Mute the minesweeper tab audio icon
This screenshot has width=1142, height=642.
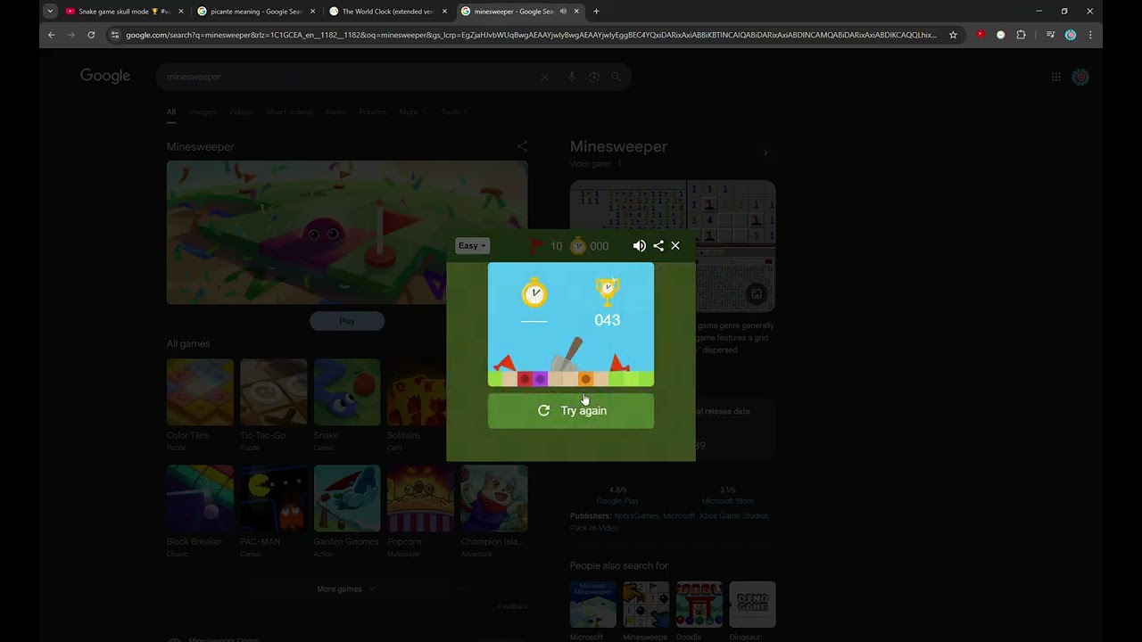pyautogui.click(x=563, y=12)
